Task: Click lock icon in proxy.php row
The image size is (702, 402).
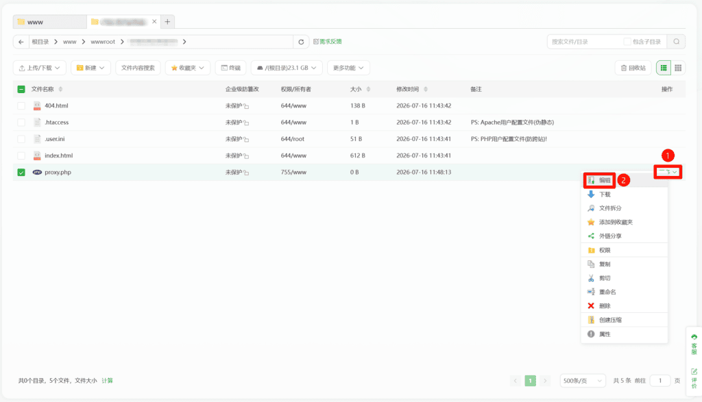Action: [246, 173]
